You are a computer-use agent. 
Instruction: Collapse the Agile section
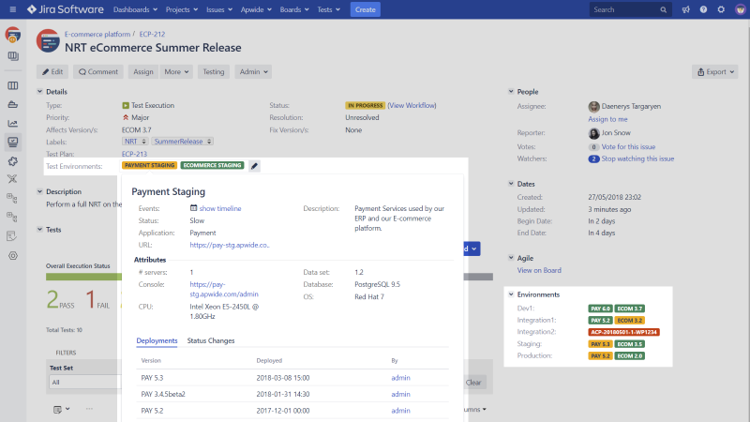click(x=511, y=258)
